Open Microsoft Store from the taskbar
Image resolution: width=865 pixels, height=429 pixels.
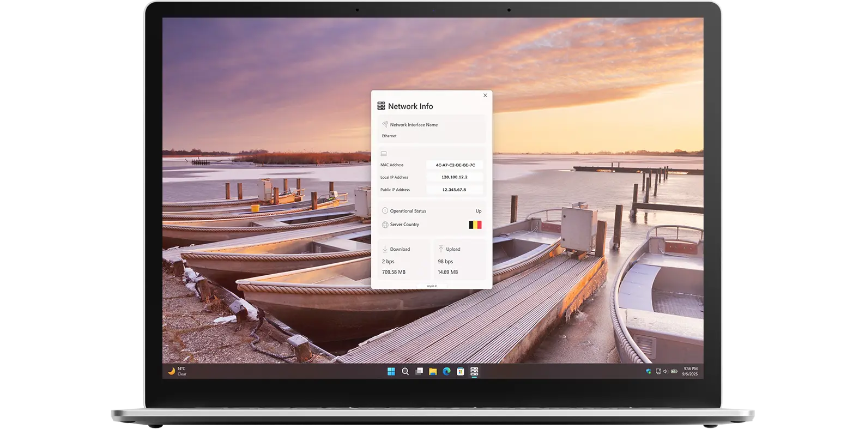point(461,371)
